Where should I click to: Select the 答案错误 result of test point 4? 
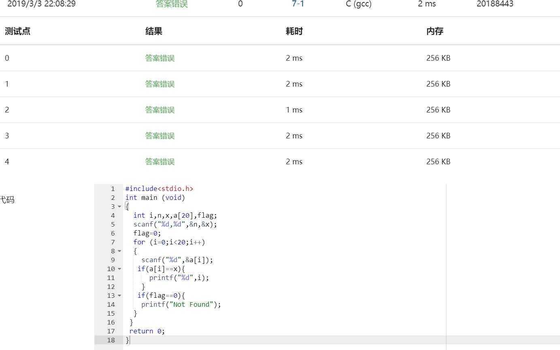click(x=160, y=161)
